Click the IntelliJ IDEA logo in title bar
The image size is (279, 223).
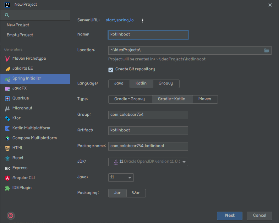[x=7, y=5]
